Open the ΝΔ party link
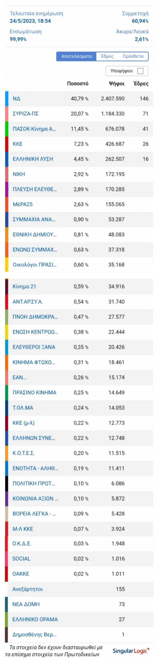 17,99
